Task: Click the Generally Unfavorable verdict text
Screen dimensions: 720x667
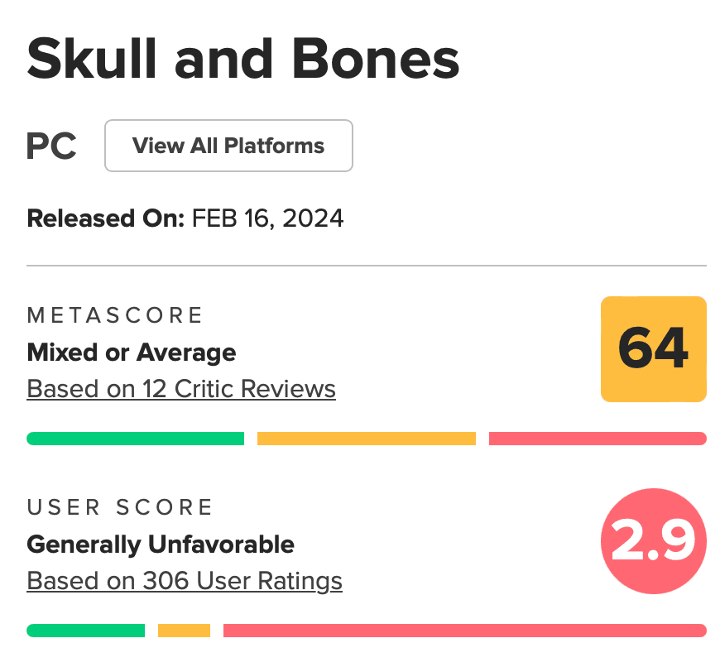Action: 161,545
